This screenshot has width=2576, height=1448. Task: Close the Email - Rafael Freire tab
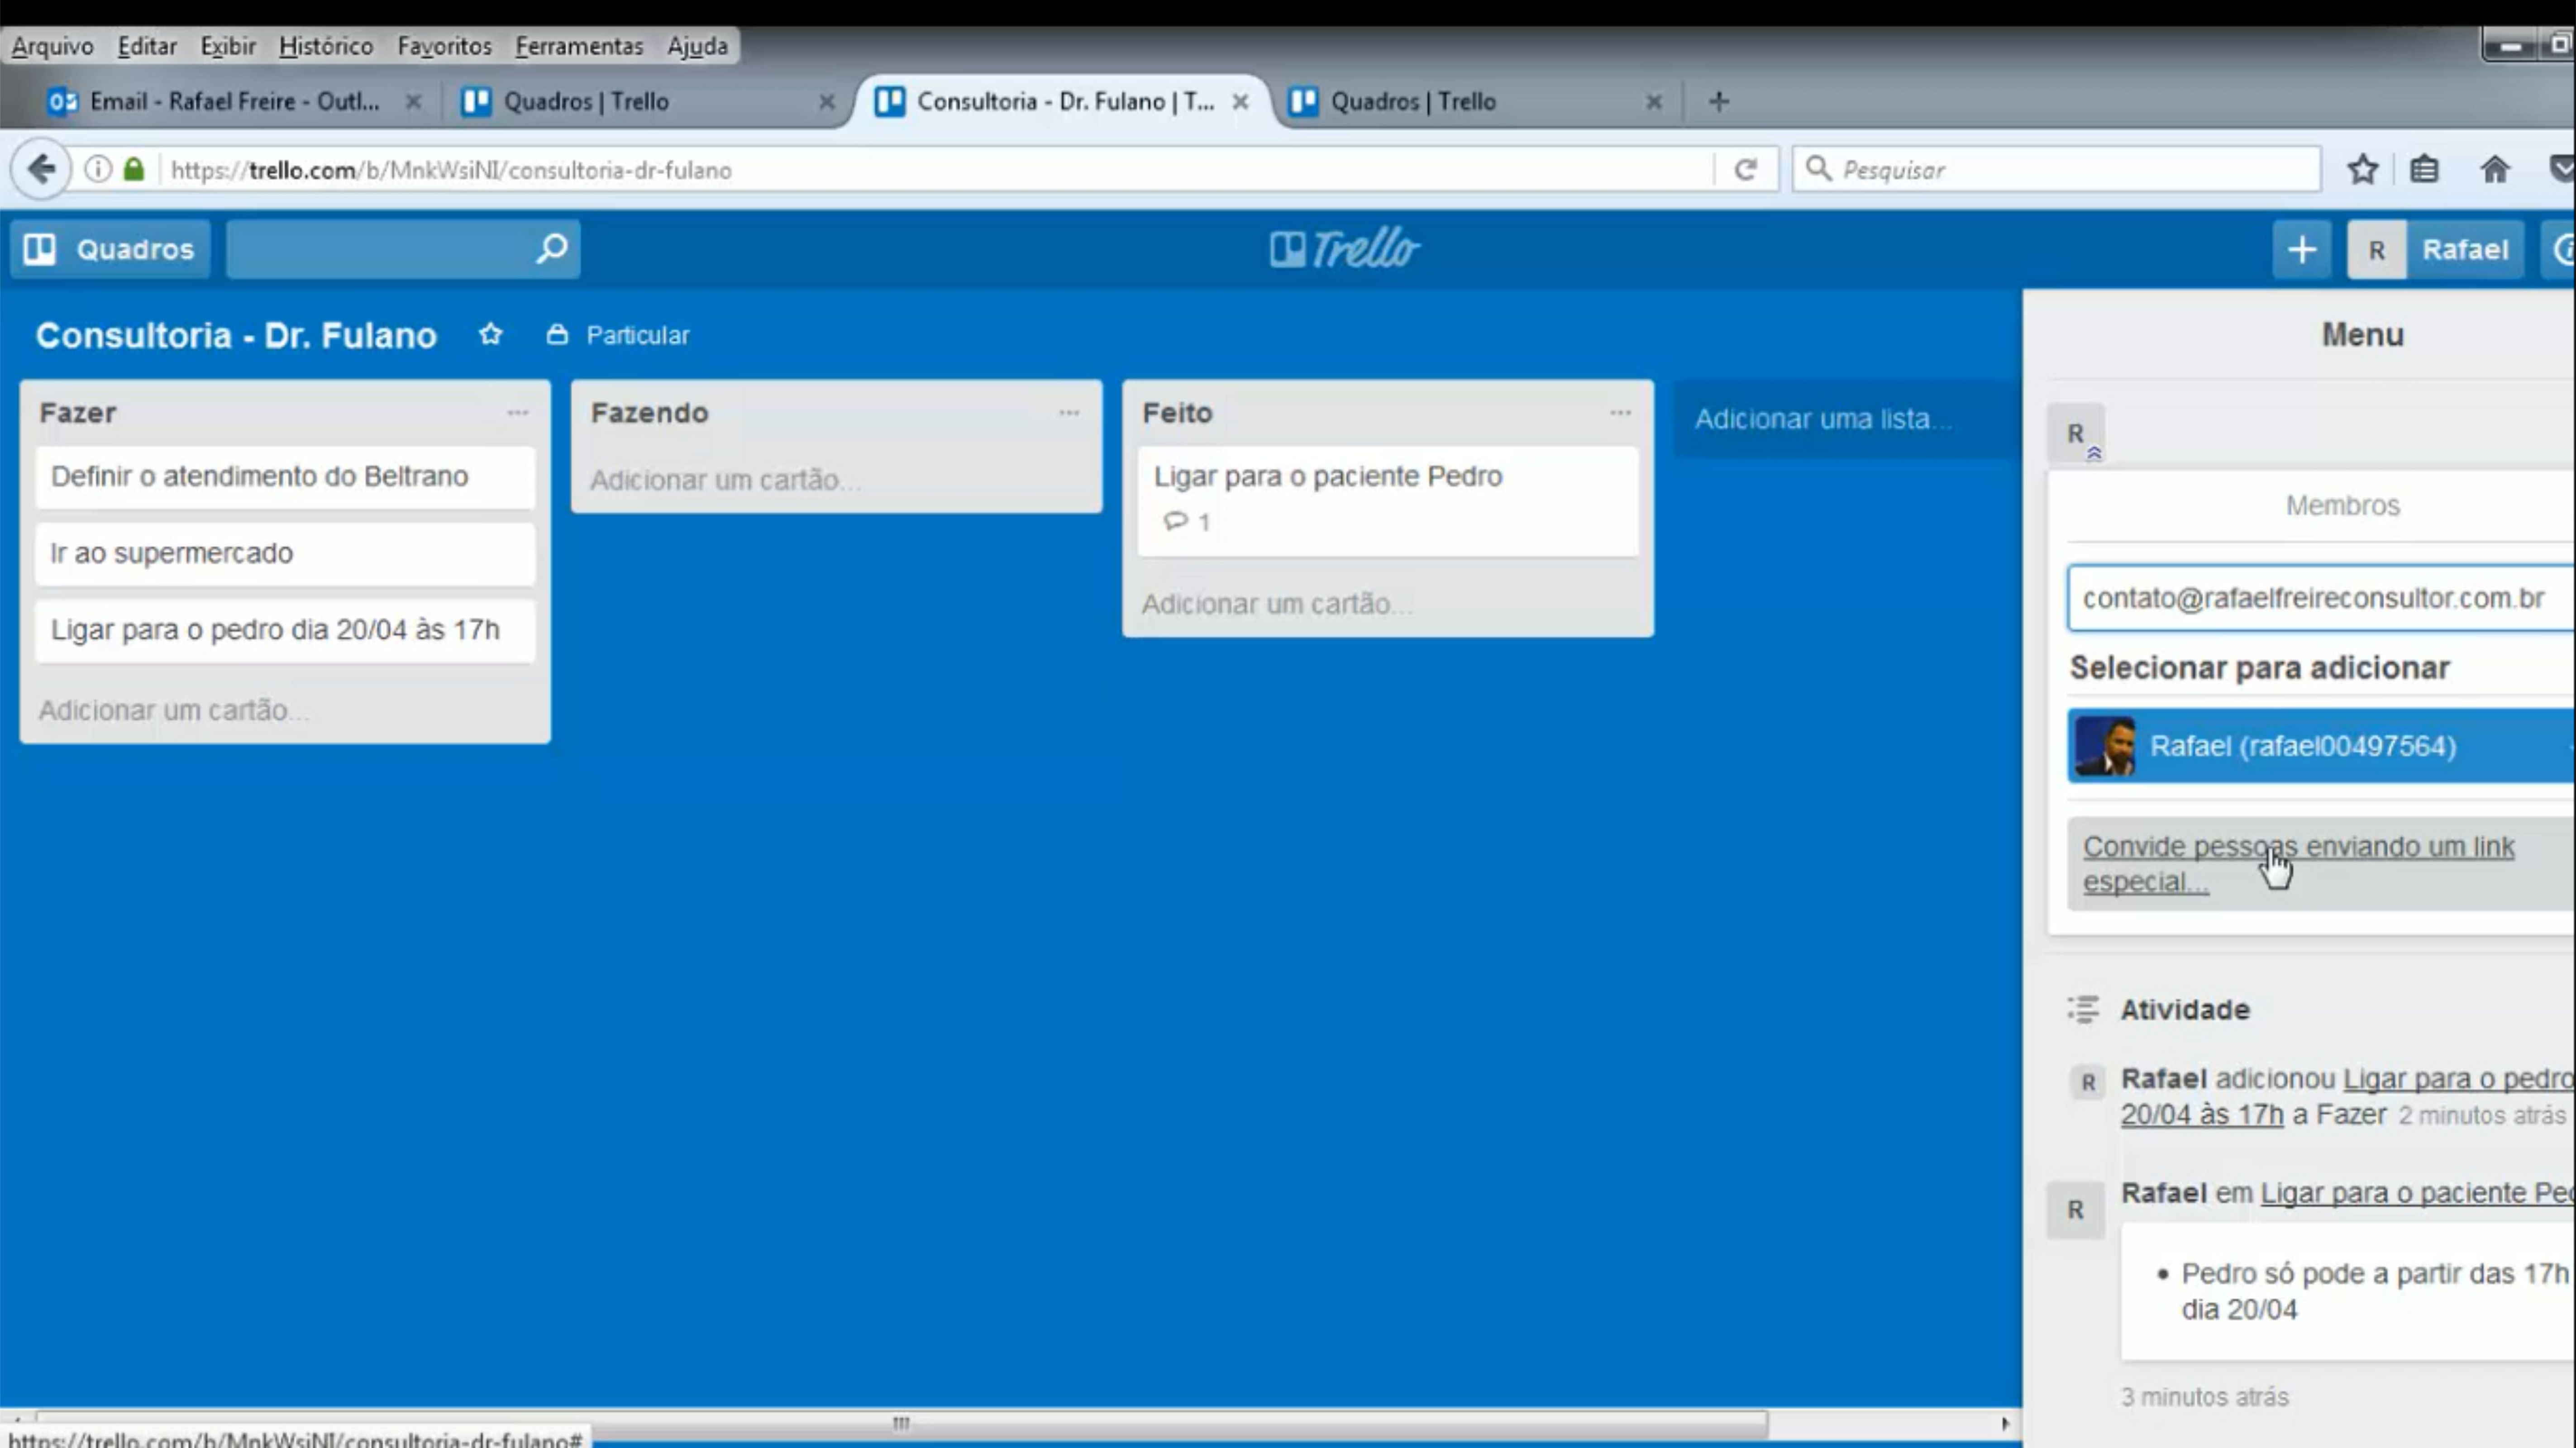[413, 101]
